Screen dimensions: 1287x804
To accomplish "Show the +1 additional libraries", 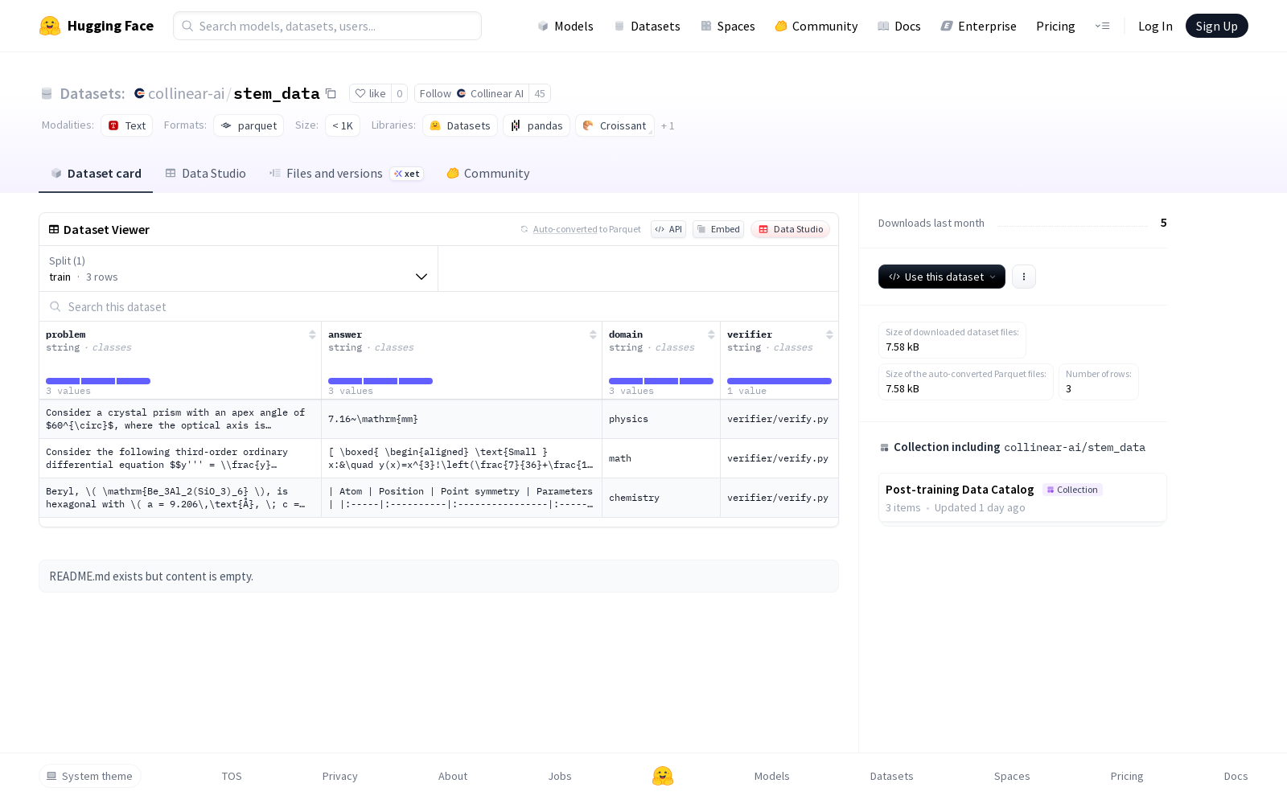I will coord(668,125).
